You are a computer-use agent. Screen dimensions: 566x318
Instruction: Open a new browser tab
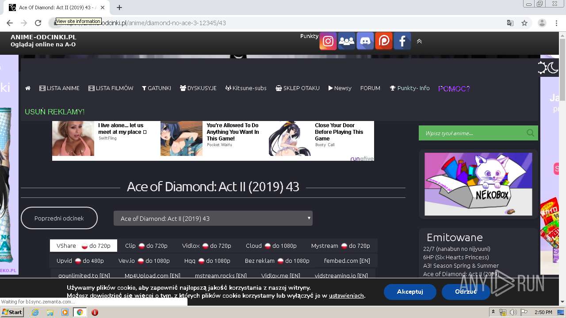pyautogui.click(x=119, y=8)
